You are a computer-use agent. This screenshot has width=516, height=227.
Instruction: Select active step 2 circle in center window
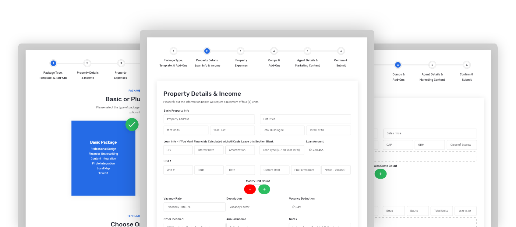[207, 51]
